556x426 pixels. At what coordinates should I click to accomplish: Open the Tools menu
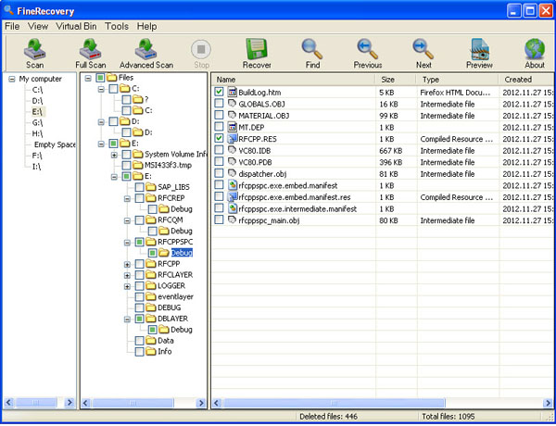point(117,26)
